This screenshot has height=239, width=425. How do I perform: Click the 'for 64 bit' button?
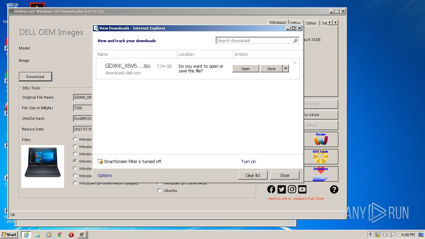[321, 115]
